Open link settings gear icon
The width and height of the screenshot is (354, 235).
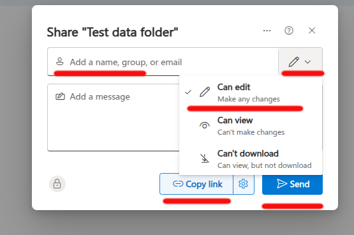coord(244,184)
